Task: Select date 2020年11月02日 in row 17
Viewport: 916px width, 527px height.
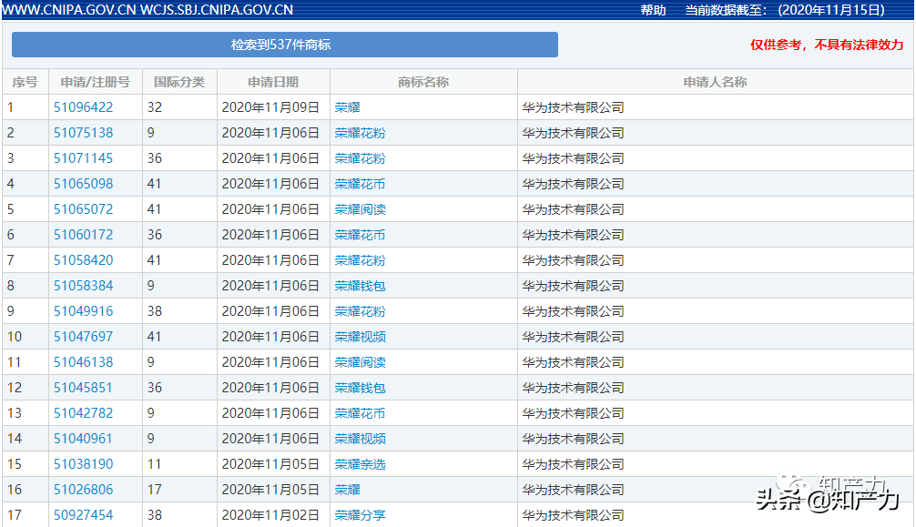Action: pos(270,515)
